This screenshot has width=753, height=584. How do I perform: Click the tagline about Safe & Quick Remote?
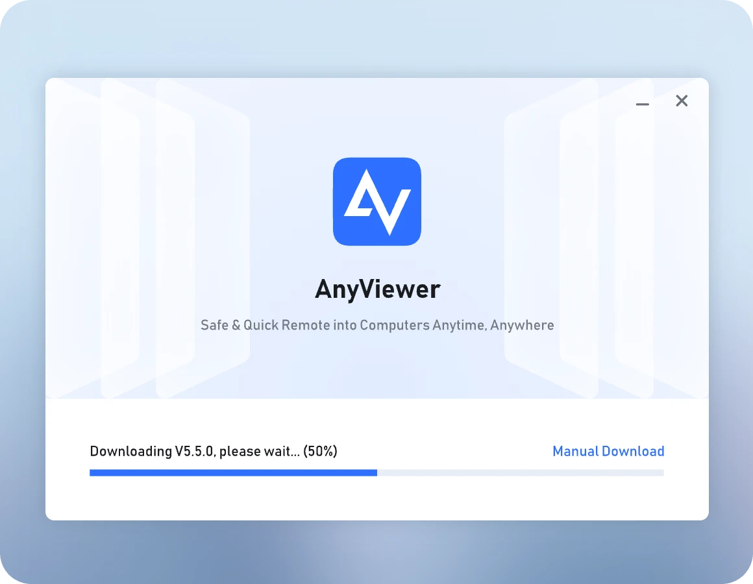tap(377, 325)
